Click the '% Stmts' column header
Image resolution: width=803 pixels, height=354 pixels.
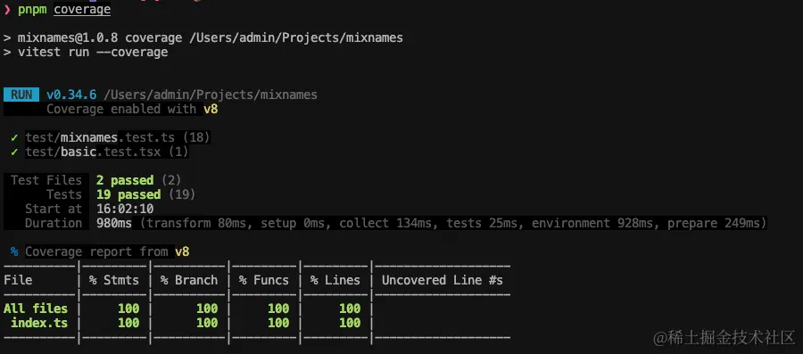point(113,280)
